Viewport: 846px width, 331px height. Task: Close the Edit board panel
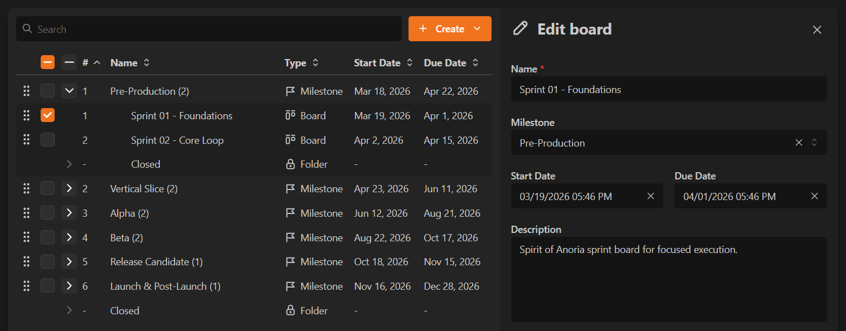[x=817, y=30]
